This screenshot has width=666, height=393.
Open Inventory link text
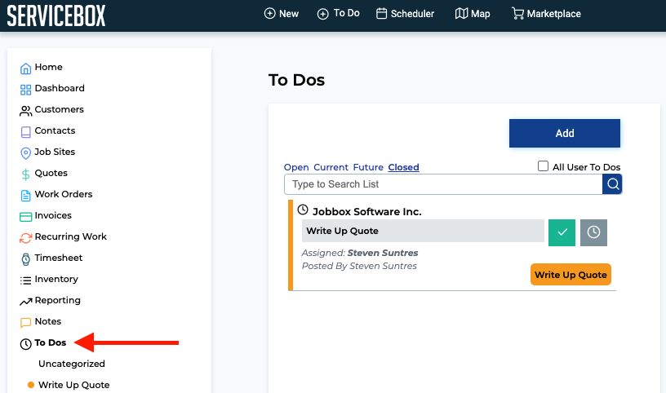coord(56,280)
